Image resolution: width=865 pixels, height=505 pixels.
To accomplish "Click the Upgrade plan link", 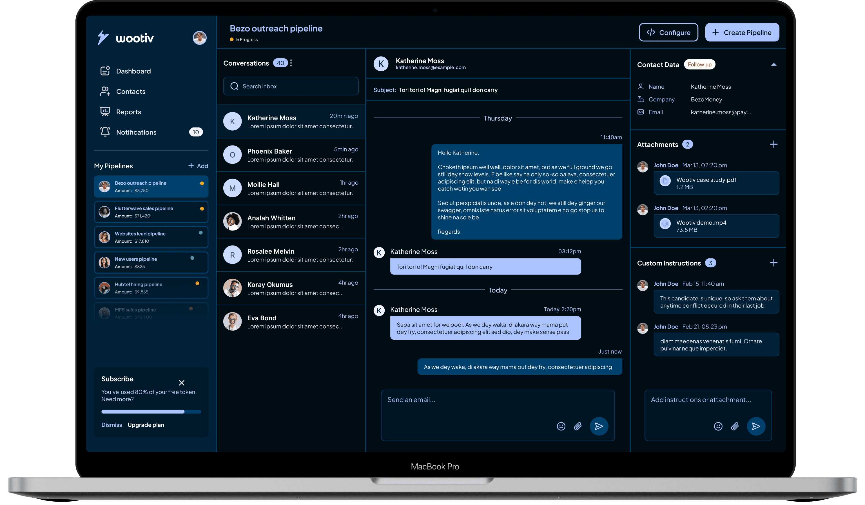I will [146, 425].
